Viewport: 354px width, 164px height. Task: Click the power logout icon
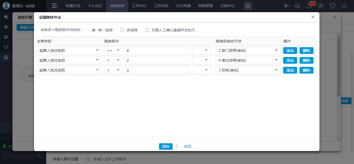click(x=344, y=6)
